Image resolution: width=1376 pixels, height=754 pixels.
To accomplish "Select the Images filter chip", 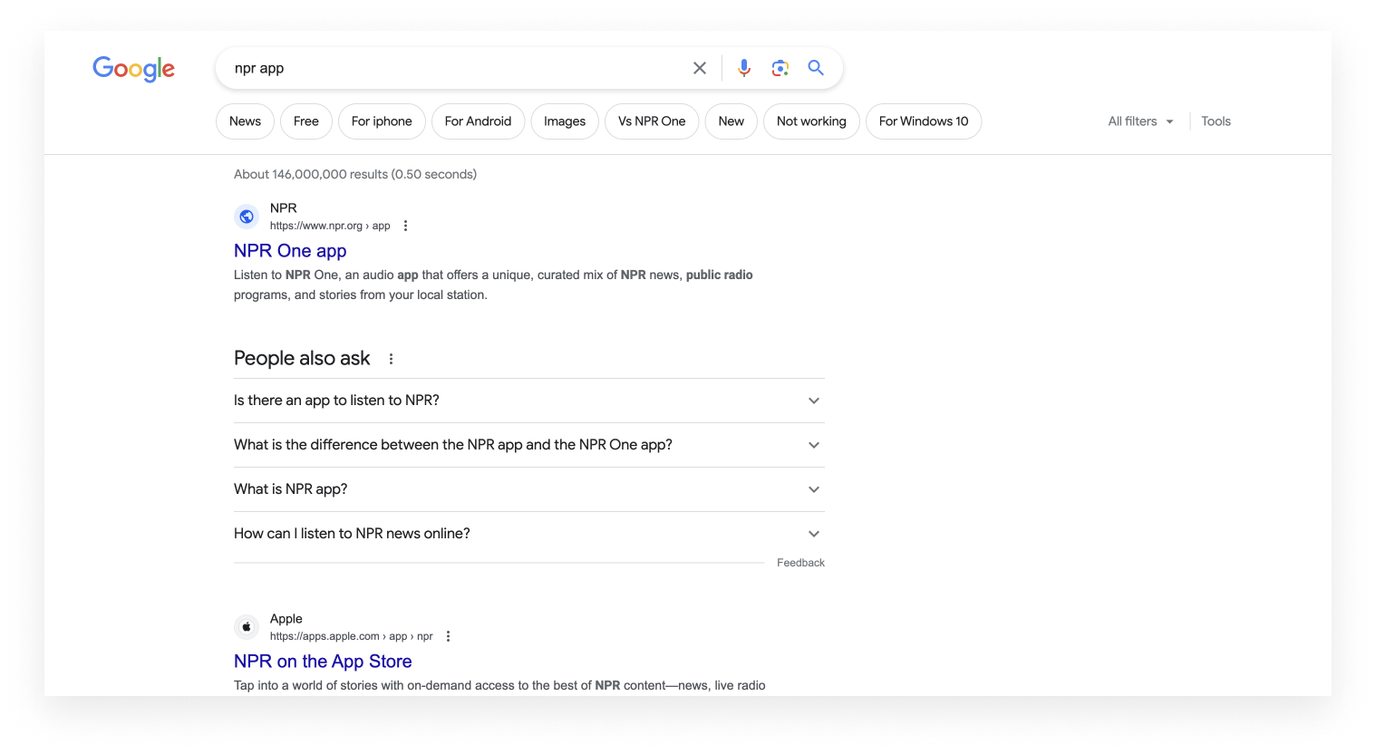I will pyautogui.click(x=565, y=121).
